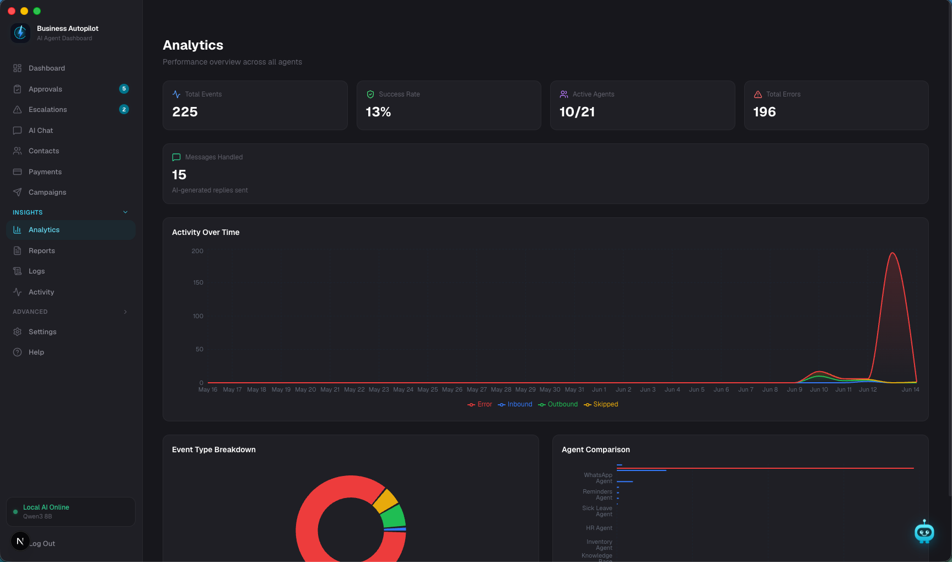Toggle Outbound series in chart legend

[x=558, y=404]
